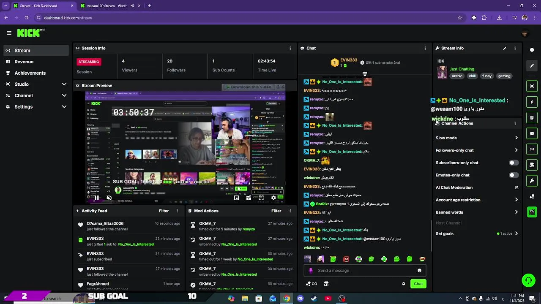
Task: Click gaming tag in Stream info
Action: [x=504, y=76]
